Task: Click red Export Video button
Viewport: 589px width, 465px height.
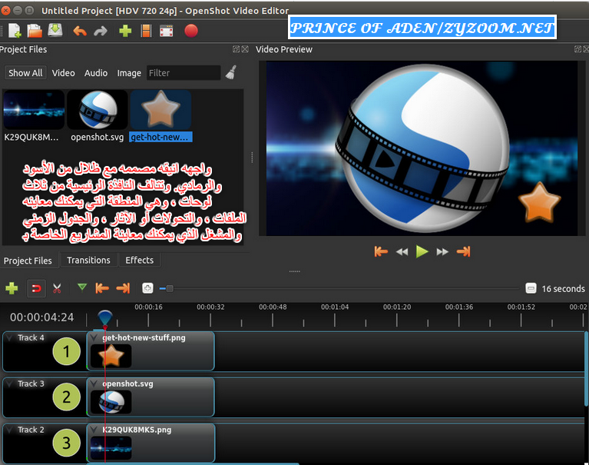Action: (x=190, y=31)
